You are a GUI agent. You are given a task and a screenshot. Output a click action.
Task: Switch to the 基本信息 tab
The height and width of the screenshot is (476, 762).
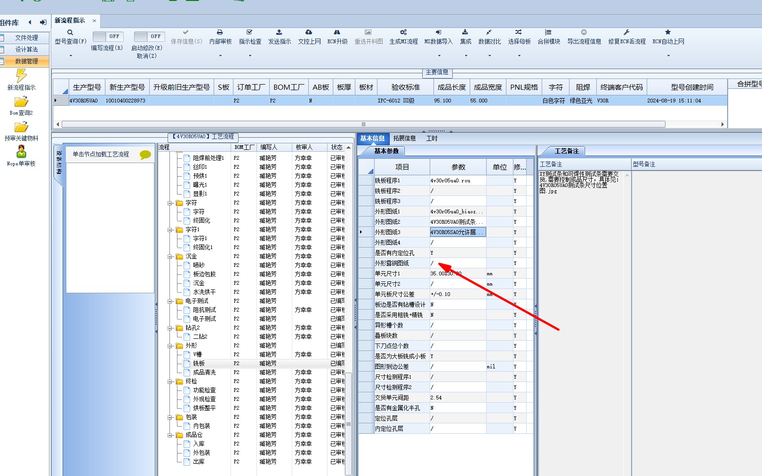click(x=372, y=138)
